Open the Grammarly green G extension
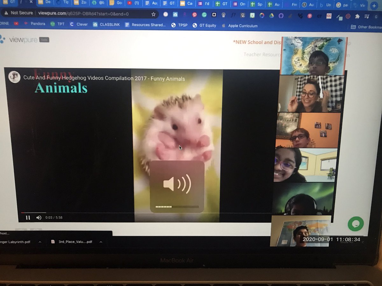The height and width of the screenshot is (286, 382). pyautogui.click(x=204, y=15)
